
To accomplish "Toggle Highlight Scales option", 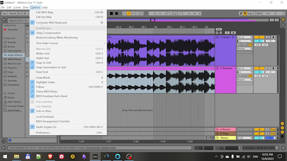I will (68, 82).
